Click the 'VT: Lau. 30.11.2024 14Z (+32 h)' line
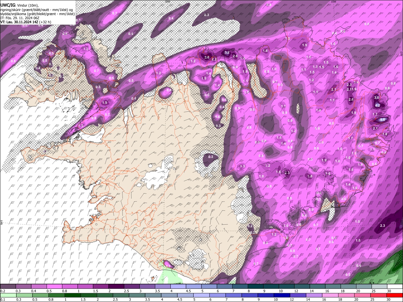The height and width of the screenshot is (302, 403). (x=26, y=22)
